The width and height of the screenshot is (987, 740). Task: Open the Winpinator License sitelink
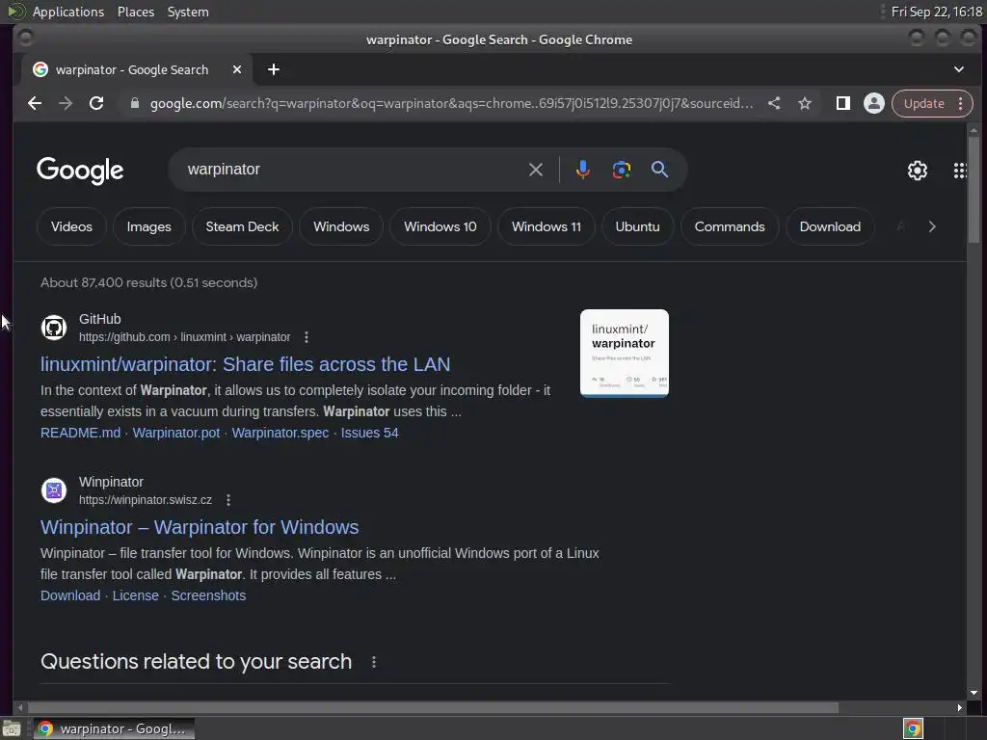[135, 595]
